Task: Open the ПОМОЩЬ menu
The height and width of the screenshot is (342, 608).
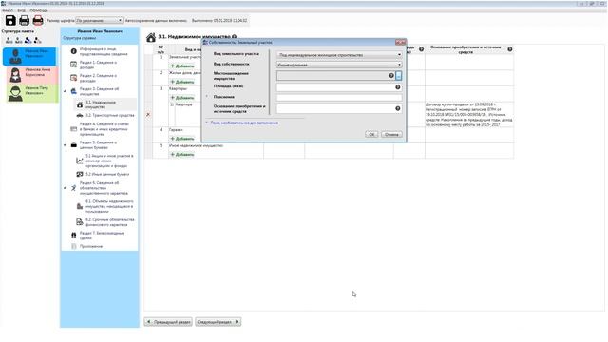Action: point(39,10)
